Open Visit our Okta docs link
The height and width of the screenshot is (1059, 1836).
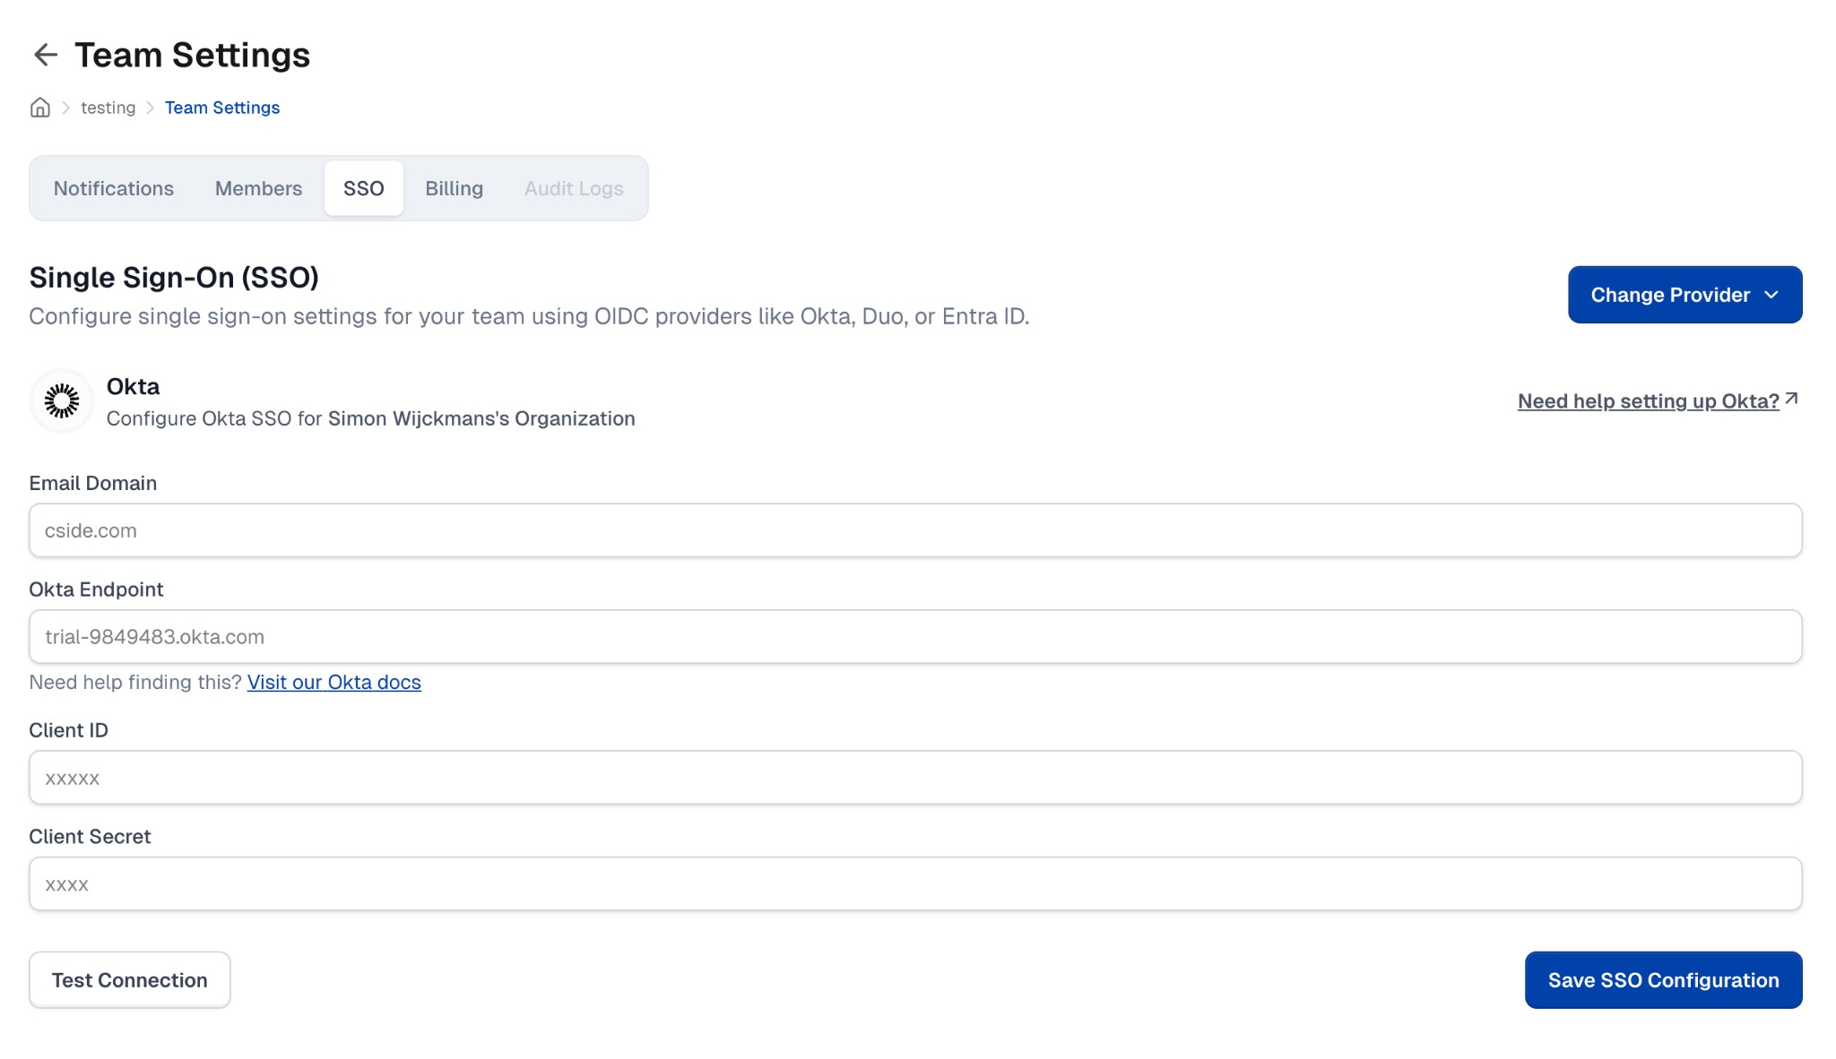coord(333,682)
